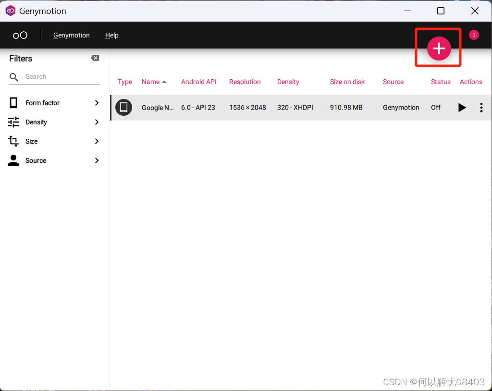Expand the Form factor filter chevron
Image resolution: width=492 pixels, height=391 pixels.
(97, 103)
